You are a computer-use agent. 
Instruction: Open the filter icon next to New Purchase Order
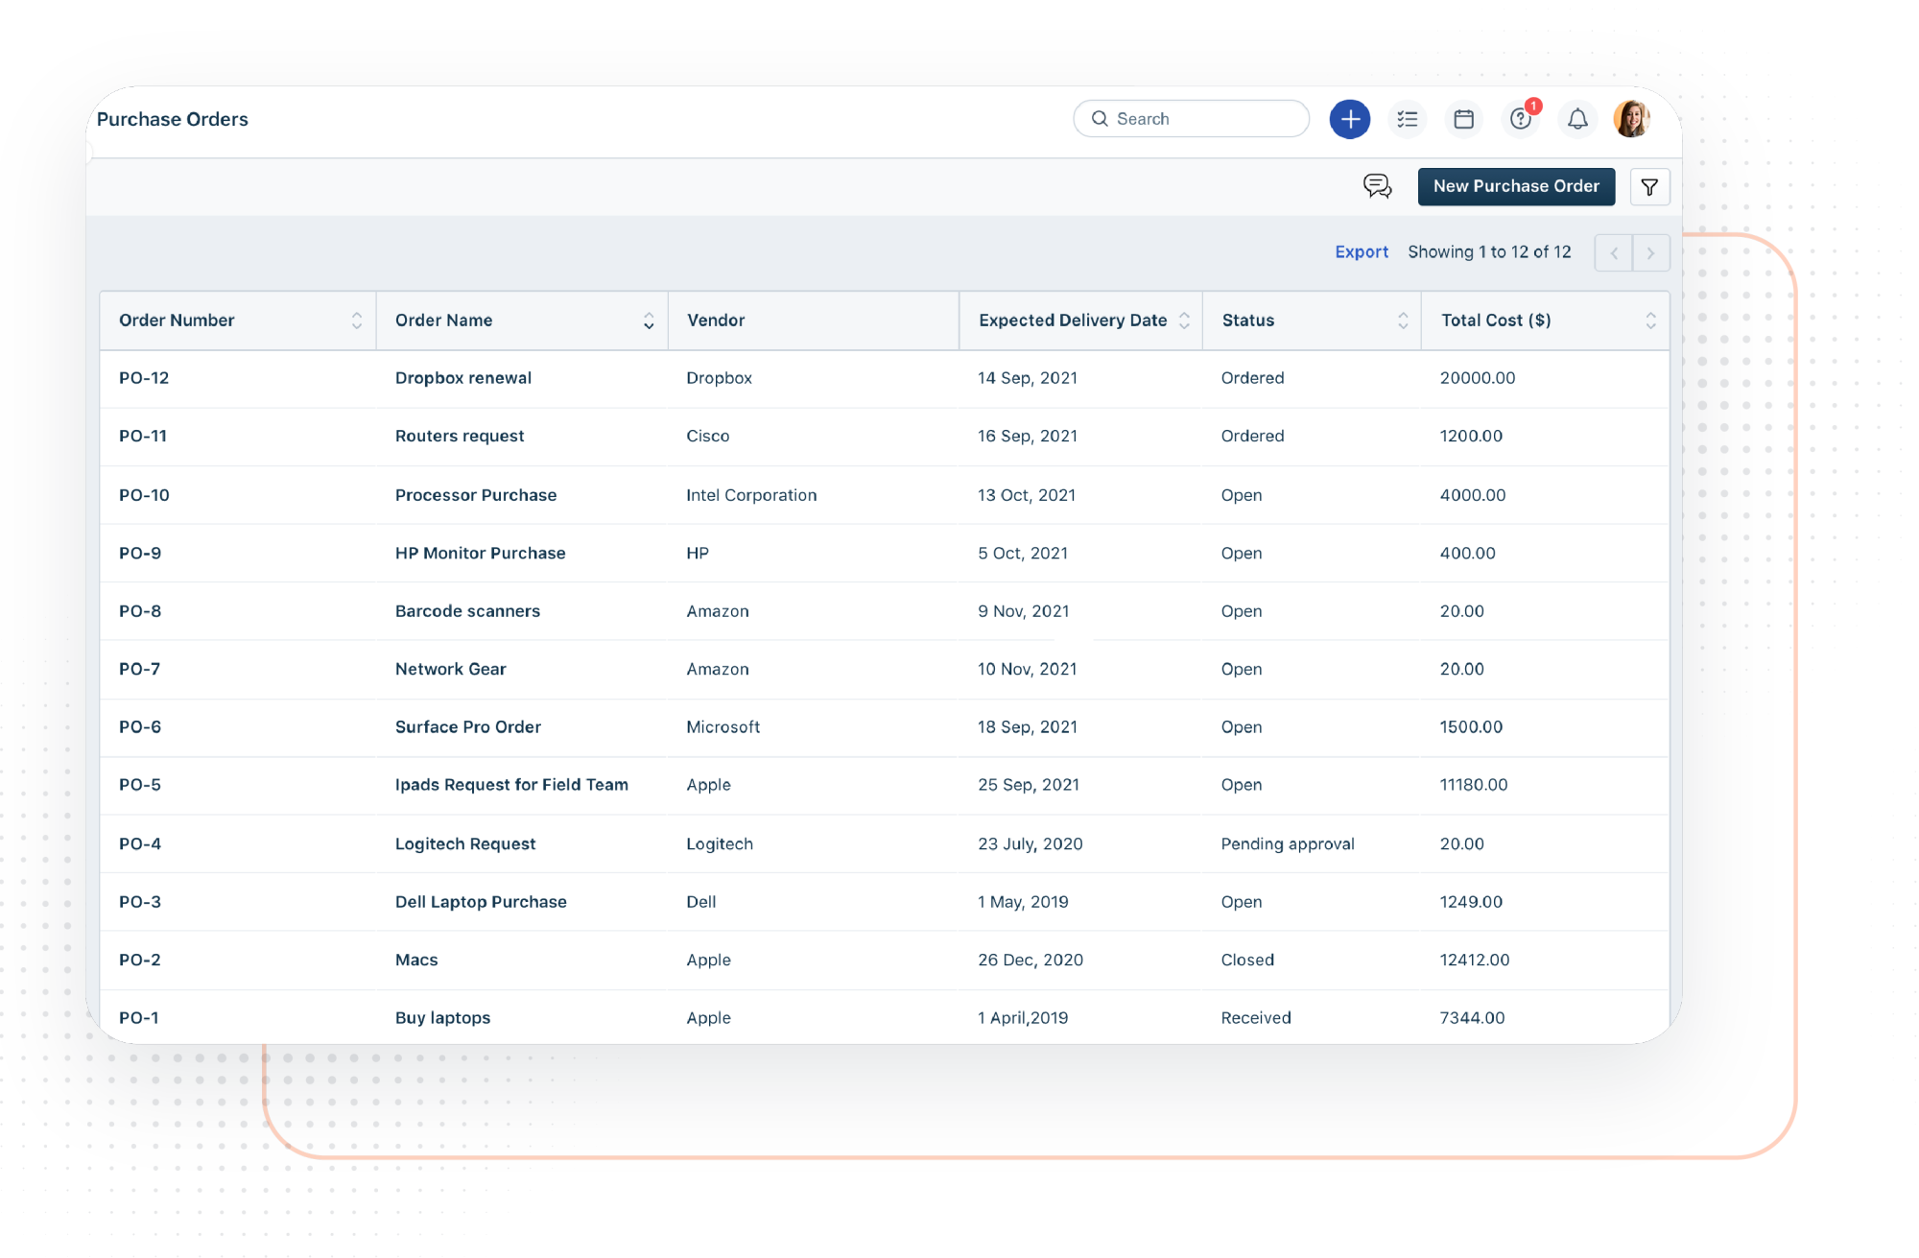click(x=1650, y=186)
